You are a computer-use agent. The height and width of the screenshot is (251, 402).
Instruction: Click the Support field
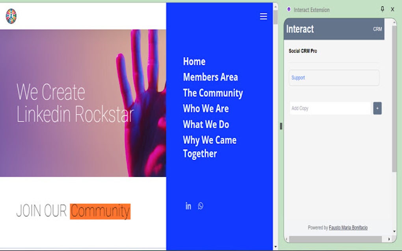[334, 78]
